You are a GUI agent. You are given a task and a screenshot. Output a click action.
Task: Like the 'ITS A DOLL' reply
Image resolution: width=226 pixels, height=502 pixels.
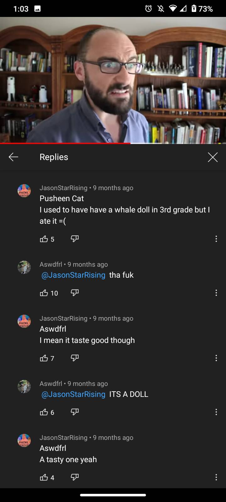click(44, 412)
